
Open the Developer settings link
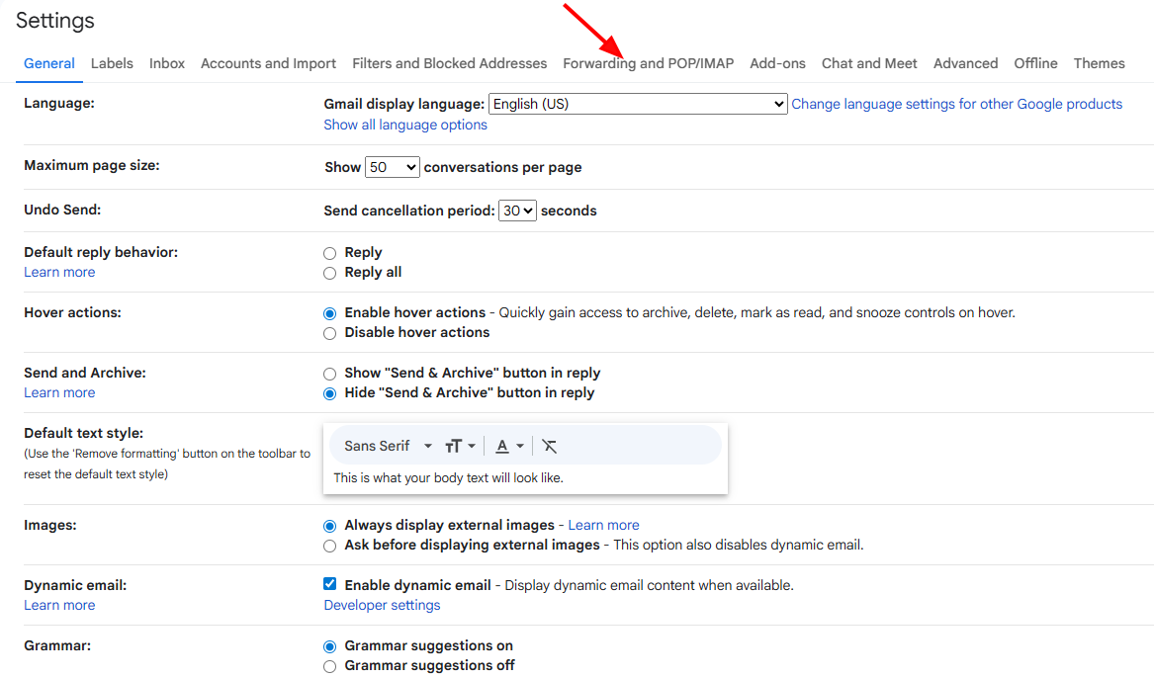point(382,605)
